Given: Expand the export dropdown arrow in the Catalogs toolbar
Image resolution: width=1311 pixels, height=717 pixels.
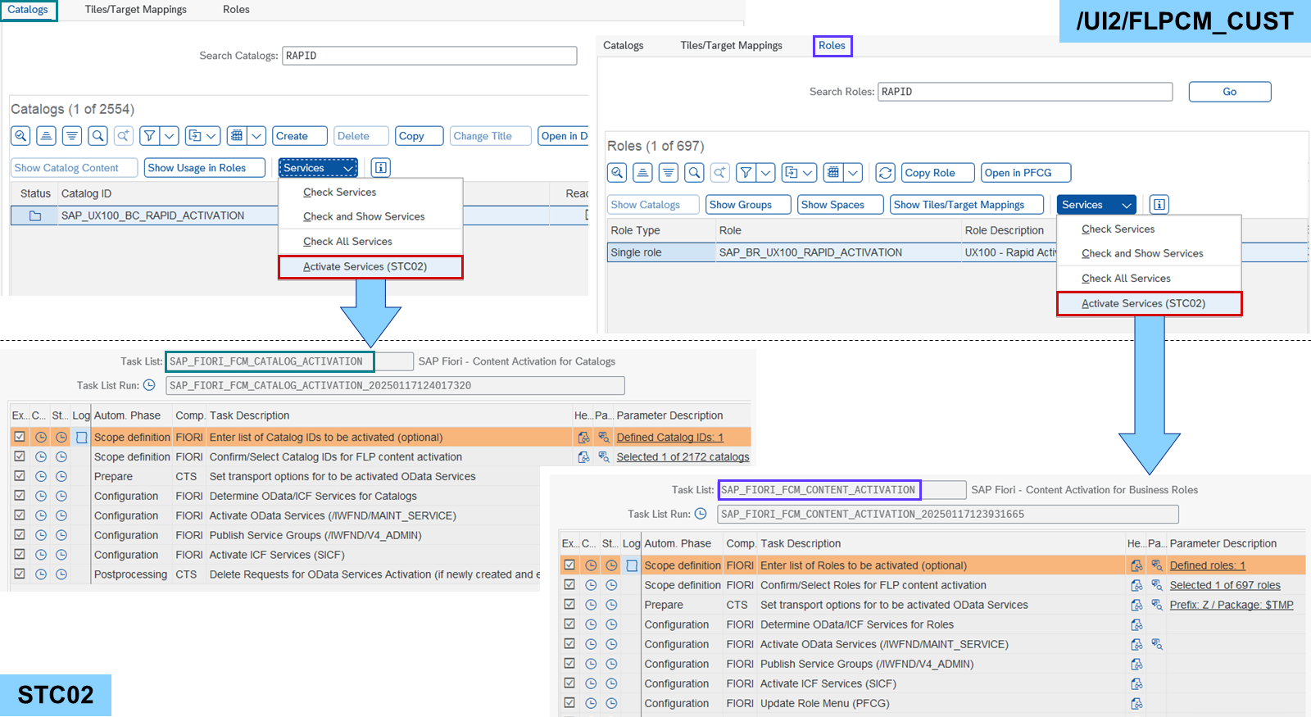Looking at the screenshot, I should [212, 136].
